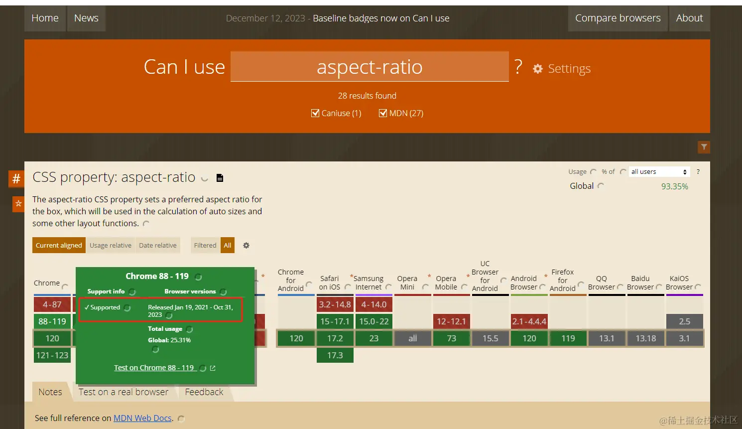Open the Feedback tab
The image size is (742, 429).
pos(204,392)
